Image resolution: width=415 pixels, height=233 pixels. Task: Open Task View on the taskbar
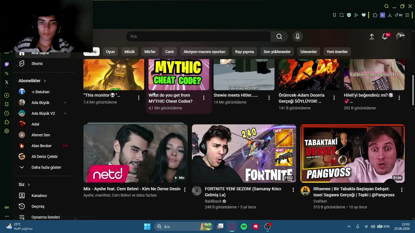click(x=220, y=227)
